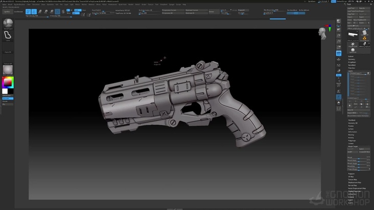Expand the Masking section
This screenshot has height=210, width=374.
(x=351, y=135)
